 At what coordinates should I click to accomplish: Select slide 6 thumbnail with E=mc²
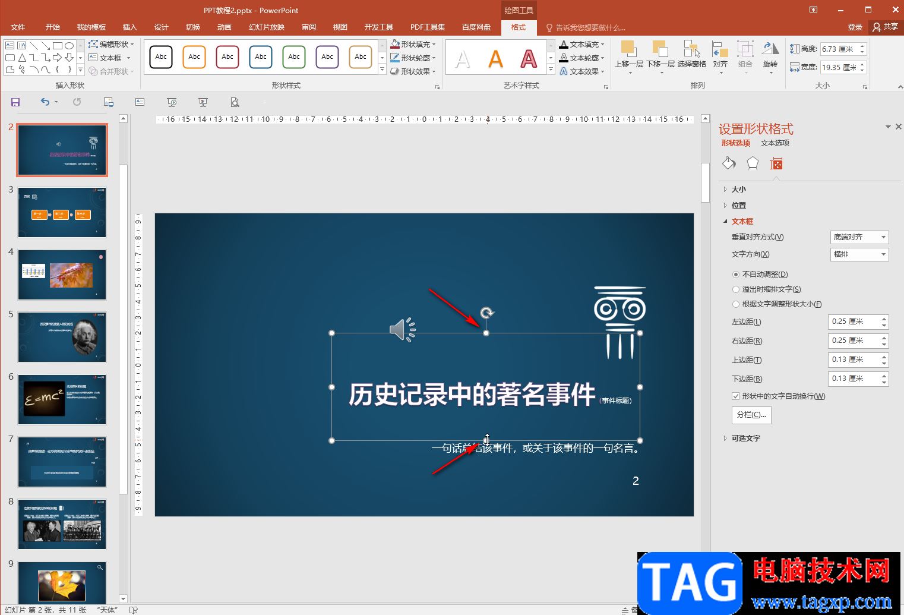(x=62, y=399)
